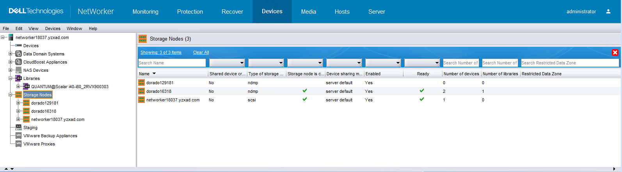Open the Edit menu

[x=19, y=28]
